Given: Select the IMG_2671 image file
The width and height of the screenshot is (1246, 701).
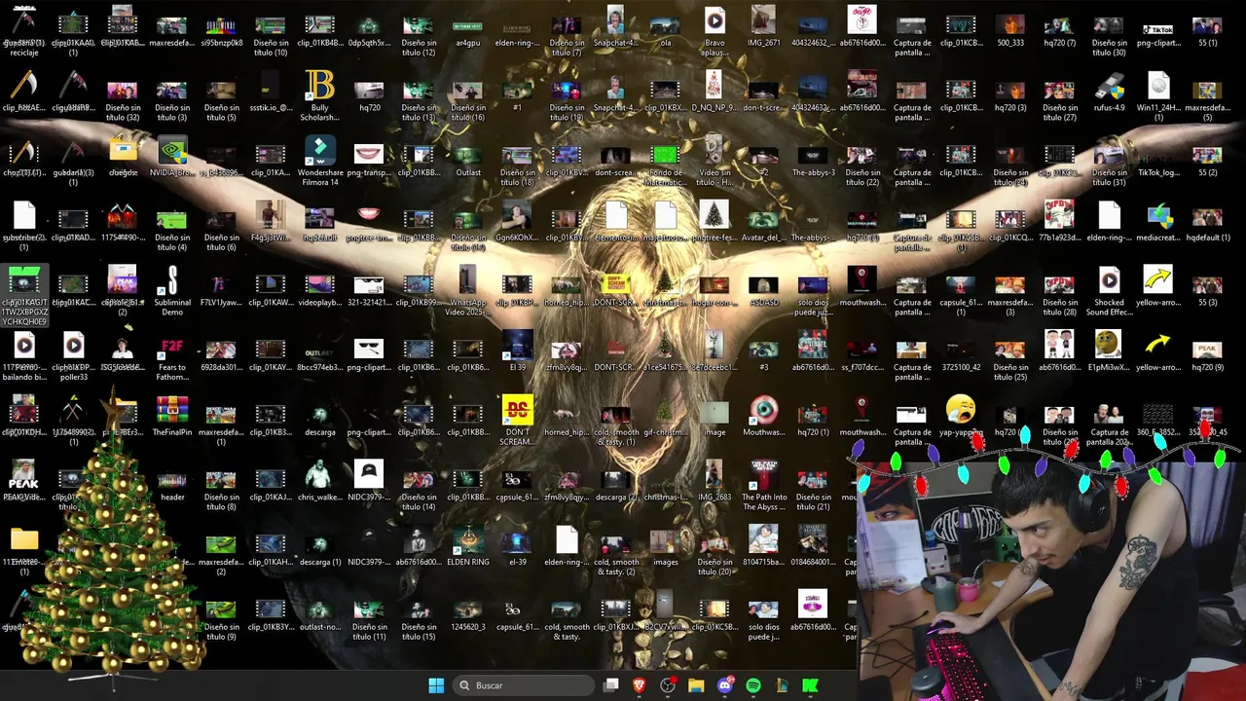Looking at the screenshot, I should 763,25.
